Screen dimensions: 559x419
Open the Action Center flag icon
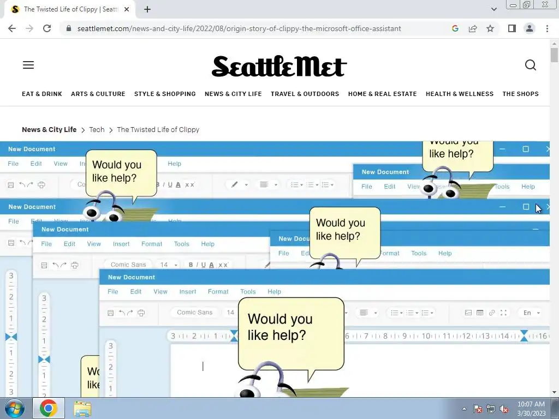pos(477,409)
